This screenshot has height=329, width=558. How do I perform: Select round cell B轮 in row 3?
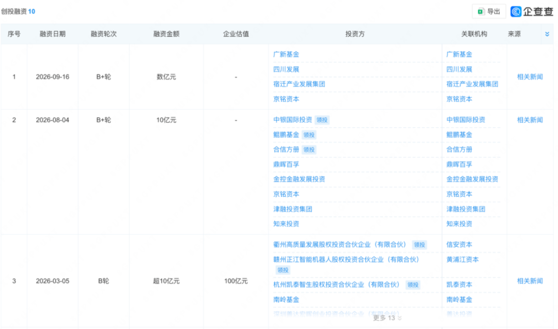103,281
